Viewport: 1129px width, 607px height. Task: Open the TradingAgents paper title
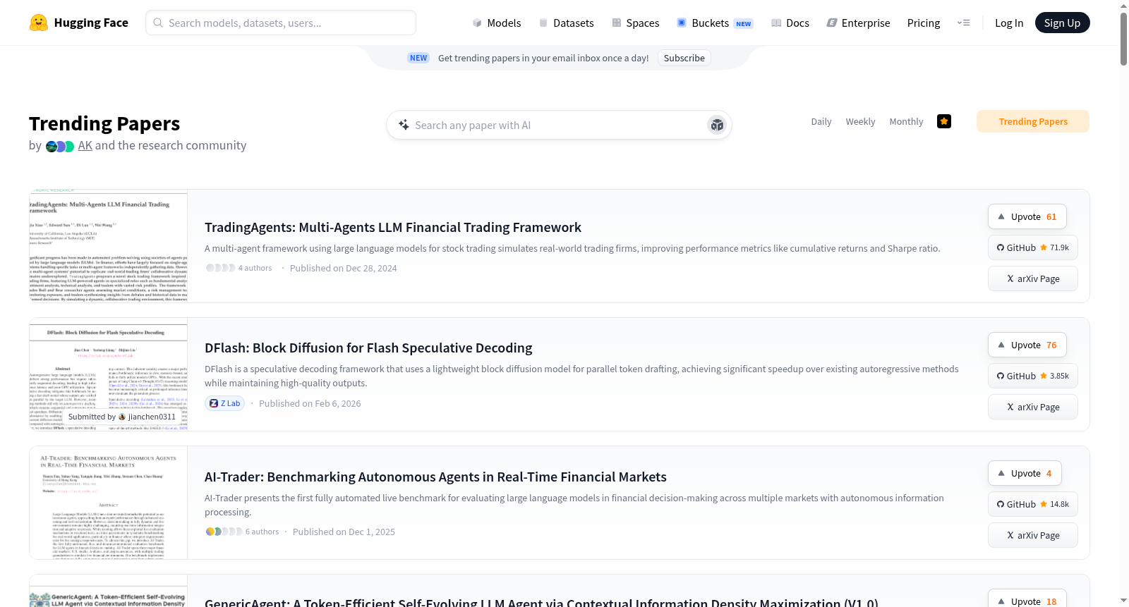coord(393,227)
